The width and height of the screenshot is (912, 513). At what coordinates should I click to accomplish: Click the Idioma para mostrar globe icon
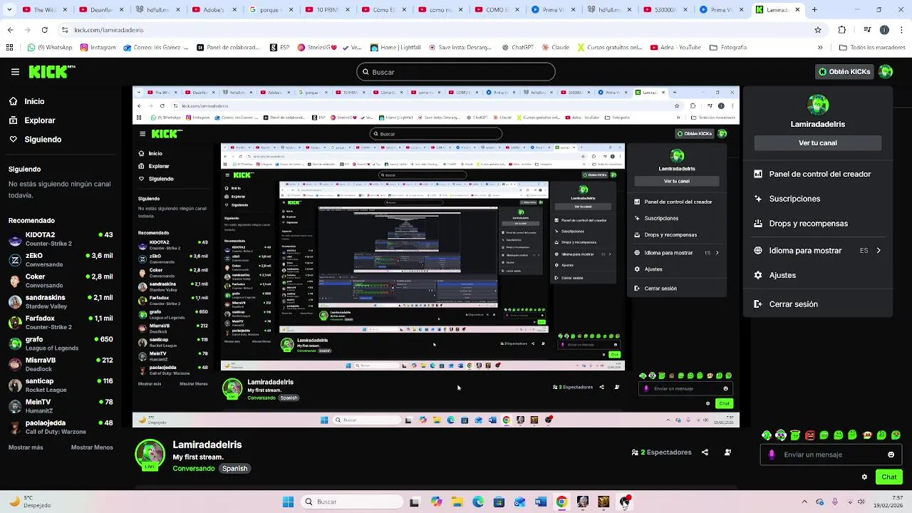(x=757, y=251)
